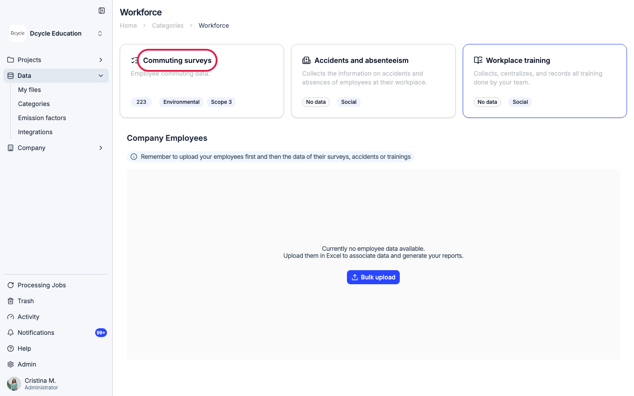Select Emission factors in the sidebar
Screen dimensions: 634x396
42,118
